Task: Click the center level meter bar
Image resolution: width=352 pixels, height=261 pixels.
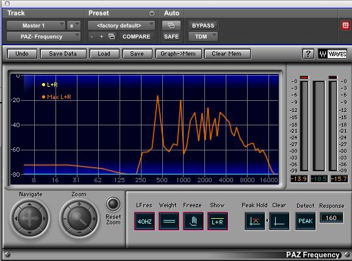Action: pyautogui.click(x=319, y=126)
